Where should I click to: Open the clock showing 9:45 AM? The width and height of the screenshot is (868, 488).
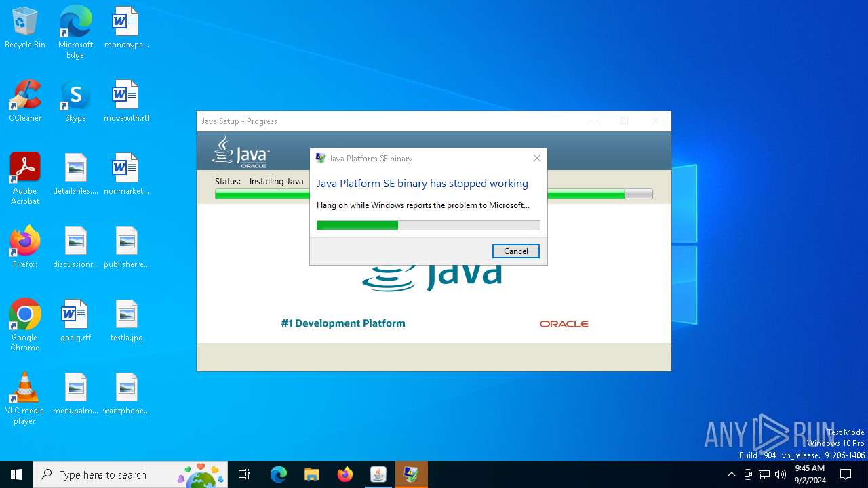point(810,474)
